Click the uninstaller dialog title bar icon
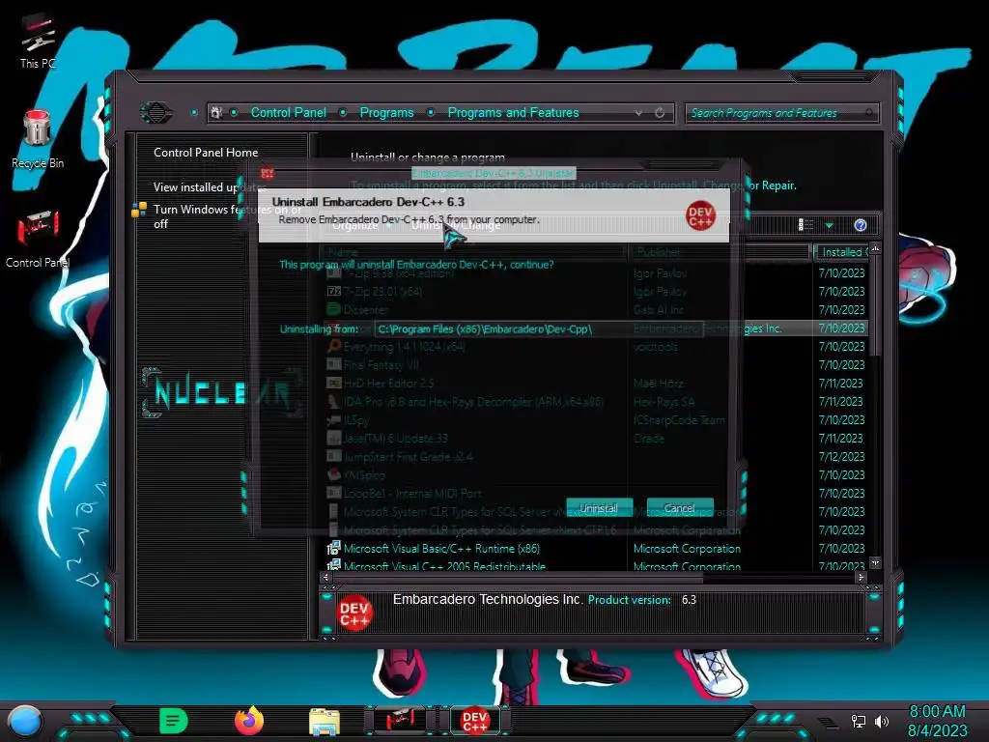The width and height of the screenshot is (989, 742). (x=268, y=172)
